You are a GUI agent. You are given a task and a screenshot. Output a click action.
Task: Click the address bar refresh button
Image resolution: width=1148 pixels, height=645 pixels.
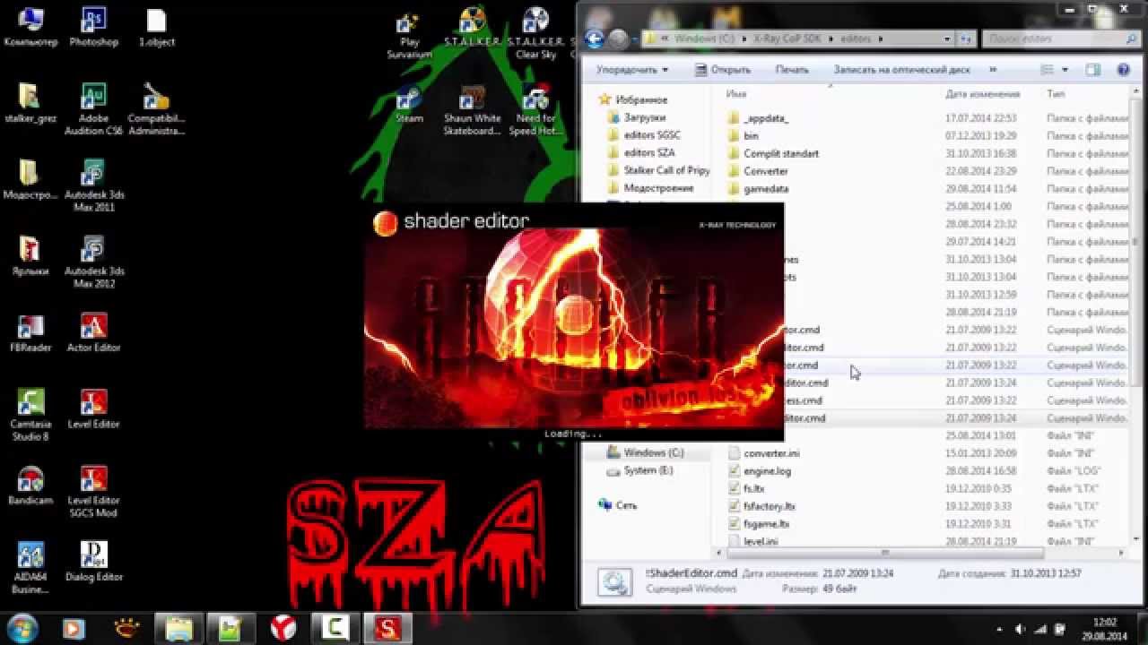tap(966, 39)
